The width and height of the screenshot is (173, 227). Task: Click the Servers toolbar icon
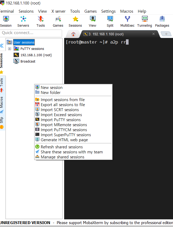tap(23, 22)
